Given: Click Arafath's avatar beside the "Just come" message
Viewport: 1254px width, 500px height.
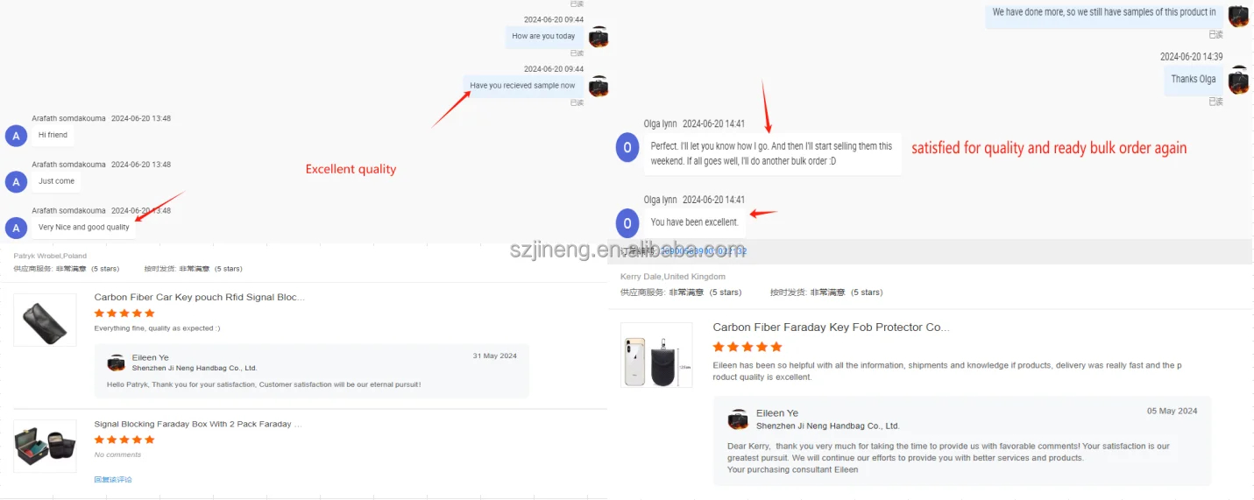Looking at the screenshot, I should pyautogui.click(x=16, y=181).
